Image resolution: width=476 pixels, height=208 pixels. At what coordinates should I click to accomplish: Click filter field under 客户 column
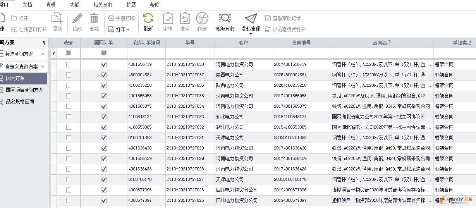point(244,53)
